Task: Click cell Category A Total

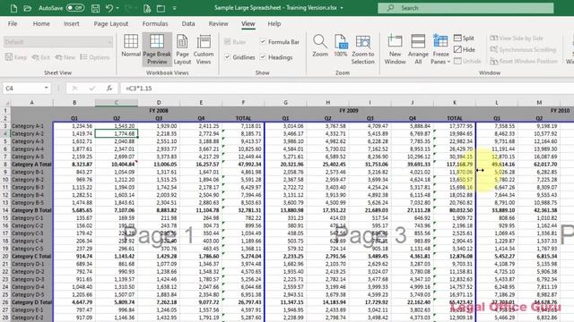Action: coord(32,165)
